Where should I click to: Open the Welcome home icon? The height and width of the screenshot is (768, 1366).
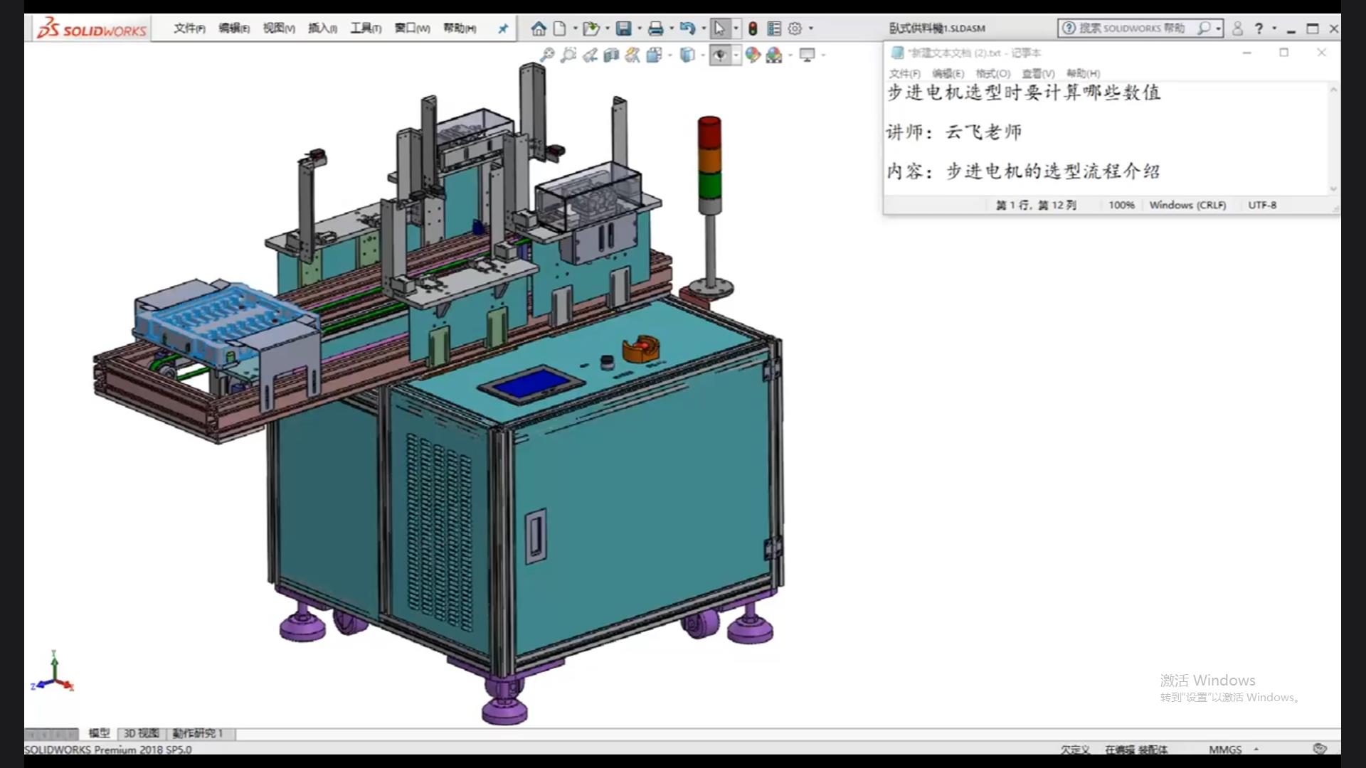click(x=539, y=28)
